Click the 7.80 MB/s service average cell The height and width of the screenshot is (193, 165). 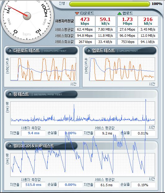tap(105, 30)
